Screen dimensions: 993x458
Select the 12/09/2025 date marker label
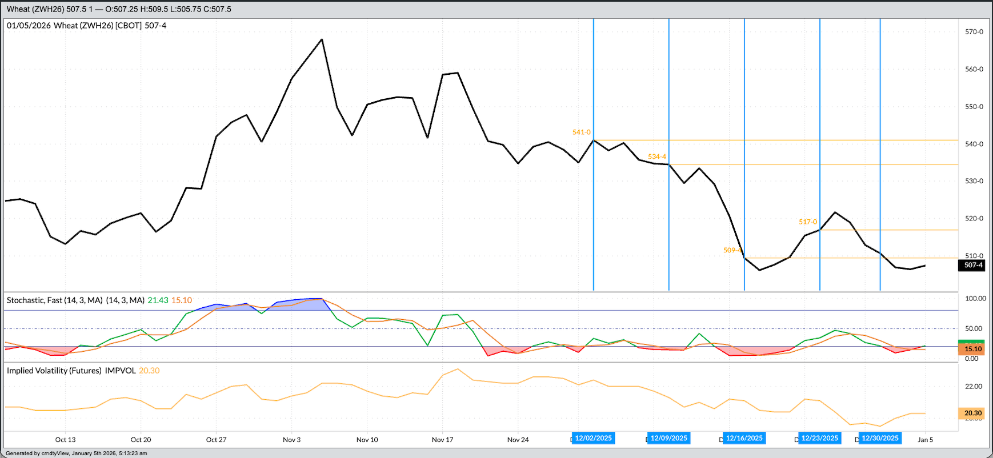pos(668,439)
